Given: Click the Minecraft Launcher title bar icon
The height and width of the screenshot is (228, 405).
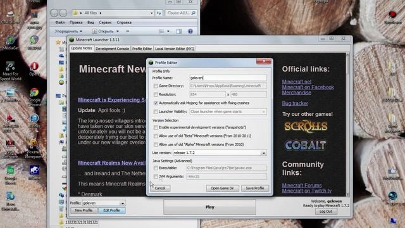Looking at the screenshot, I should pos(72,39).
